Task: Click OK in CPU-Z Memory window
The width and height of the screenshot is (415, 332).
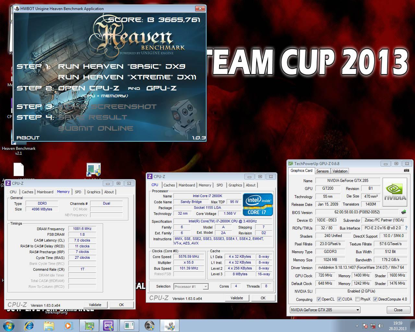Action: point(121,305)
